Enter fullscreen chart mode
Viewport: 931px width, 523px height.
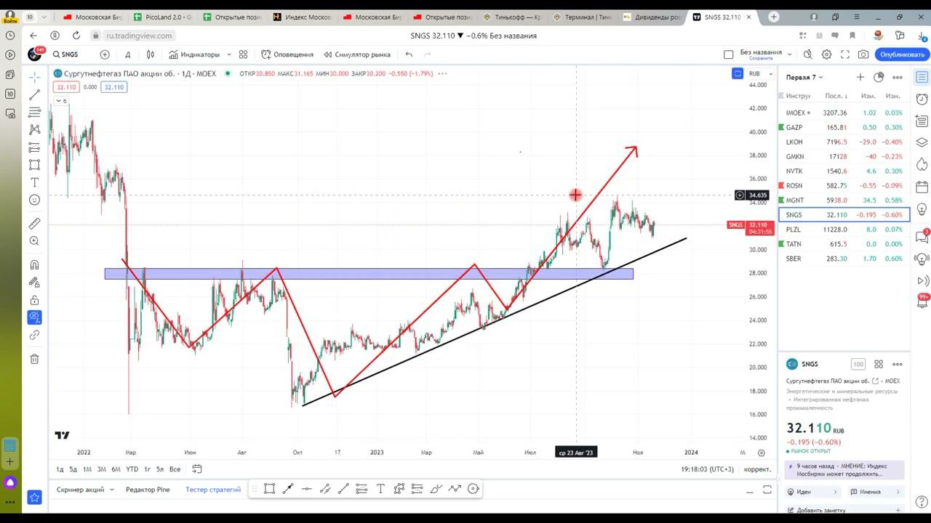(845, 54)
